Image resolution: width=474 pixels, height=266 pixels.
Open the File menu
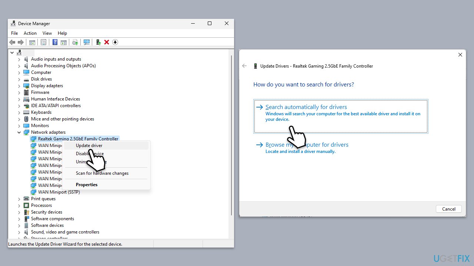click(14, 33)
